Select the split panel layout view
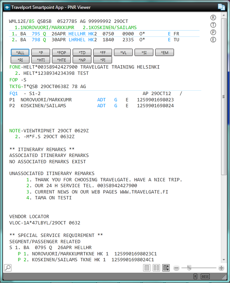The height and width of the screenshot is (283, 230). [x=166, y=268]
